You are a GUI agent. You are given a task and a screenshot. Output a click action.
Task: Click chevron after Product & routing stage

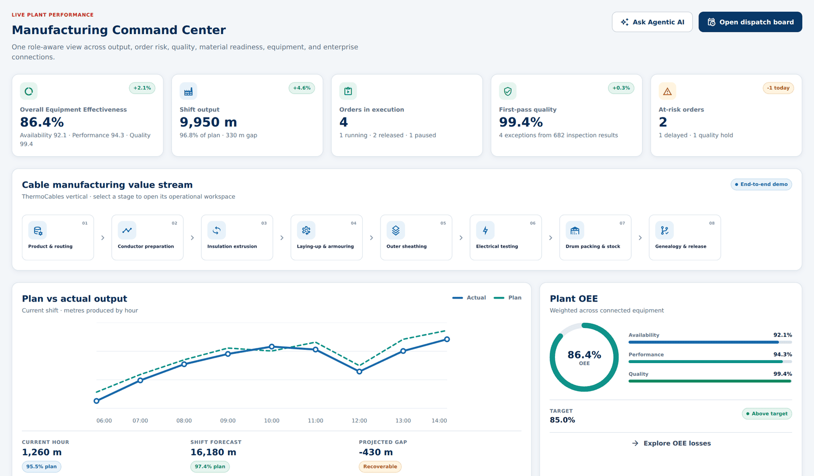[x=103, y=237]
